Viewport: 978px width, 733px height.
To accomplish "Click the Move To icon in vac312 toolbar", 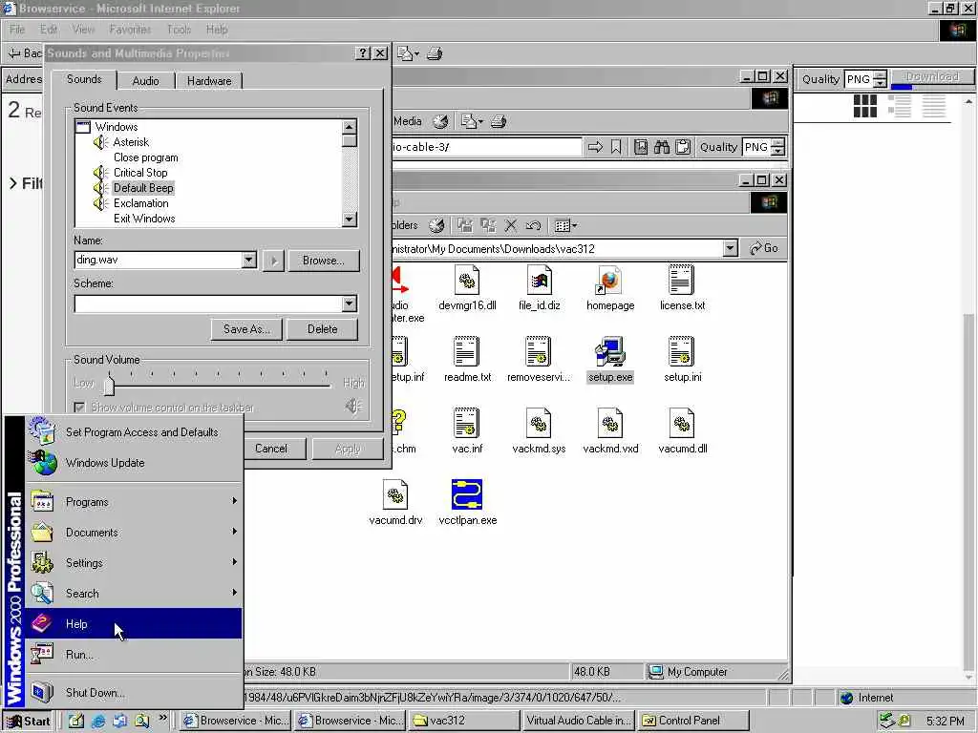I will pos(465,225).
